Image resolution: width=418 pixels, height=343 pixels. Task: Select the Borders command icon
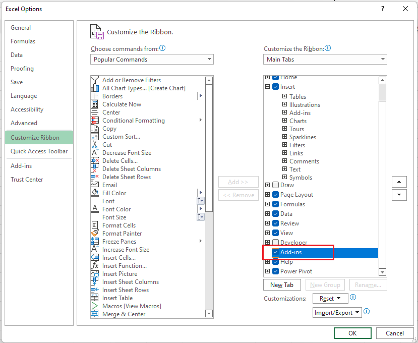click(x=95, y=96)
